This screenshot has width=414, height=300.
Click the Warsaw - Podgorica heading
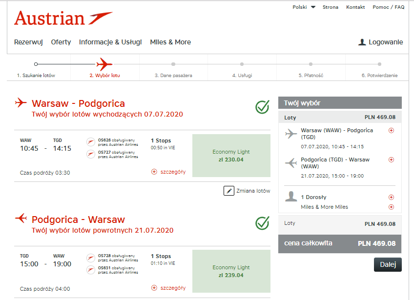pos(78,103)
